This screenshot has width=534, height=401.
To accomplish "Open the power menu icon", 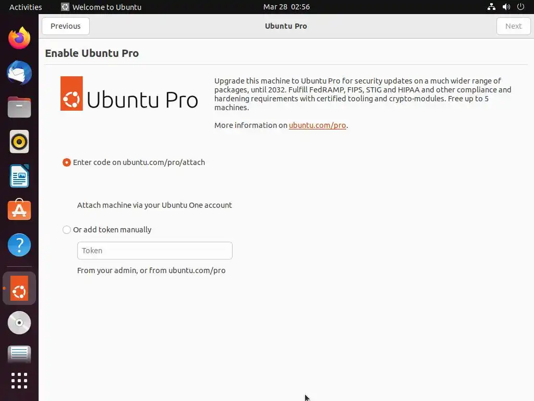I will pos(520,7).
